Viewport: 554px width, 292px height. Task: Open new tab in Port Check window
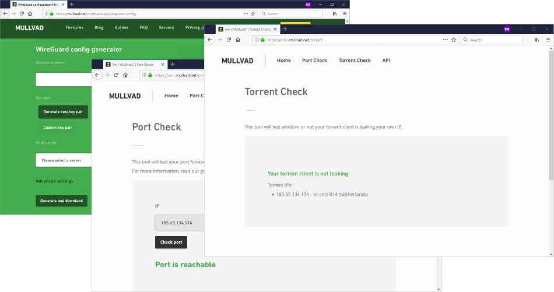click(x=173, y=64)
